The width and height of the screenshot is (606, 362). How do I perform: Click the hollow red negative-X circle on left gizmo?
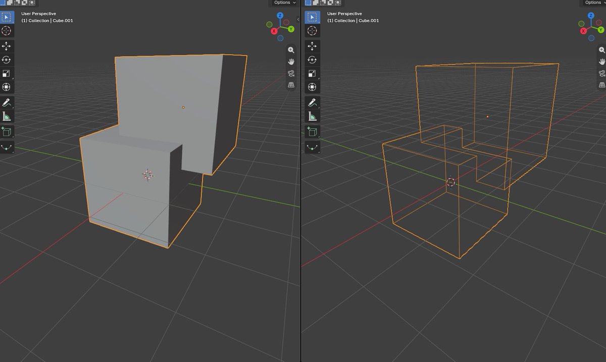pyautogui.click(x=286, y=22)
